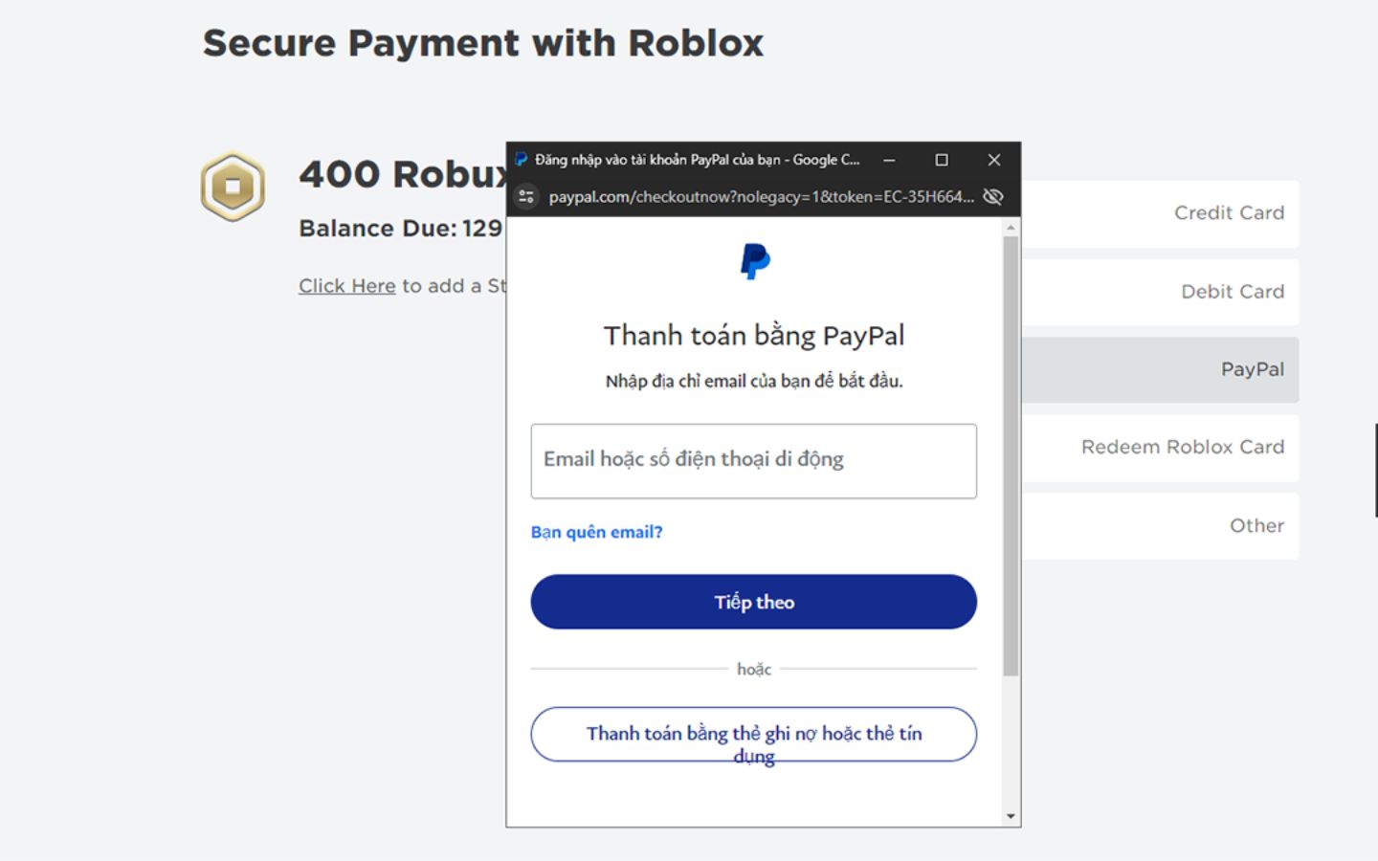Click 'Thanh toán bằng thẻ ghi nợ hoặc thẻ tín dụng'
The image size is (1378, 861).
pos(753,735)
